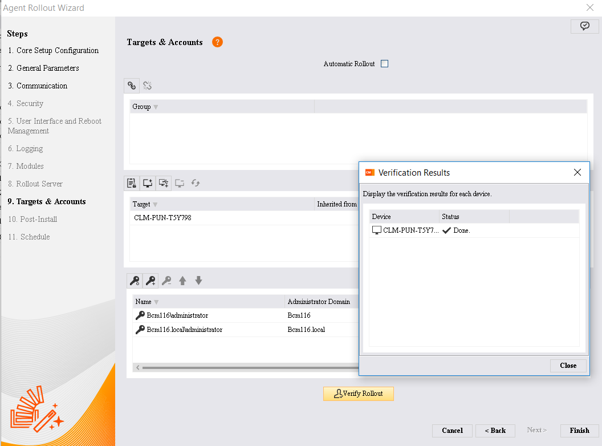Click the add account key-plus icon
Screen dimensions: 602x446
(x=150, y=281)
